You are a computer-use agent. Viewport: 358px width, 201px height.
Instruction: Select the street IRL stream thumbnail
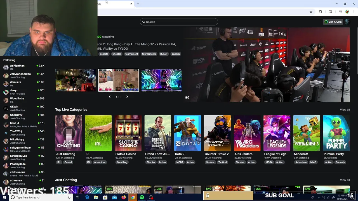tap(76, 80)
